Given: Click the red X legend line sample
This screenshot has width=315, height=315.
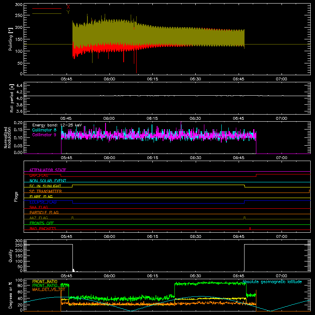Looking at the screenshot, I should 47,8.
